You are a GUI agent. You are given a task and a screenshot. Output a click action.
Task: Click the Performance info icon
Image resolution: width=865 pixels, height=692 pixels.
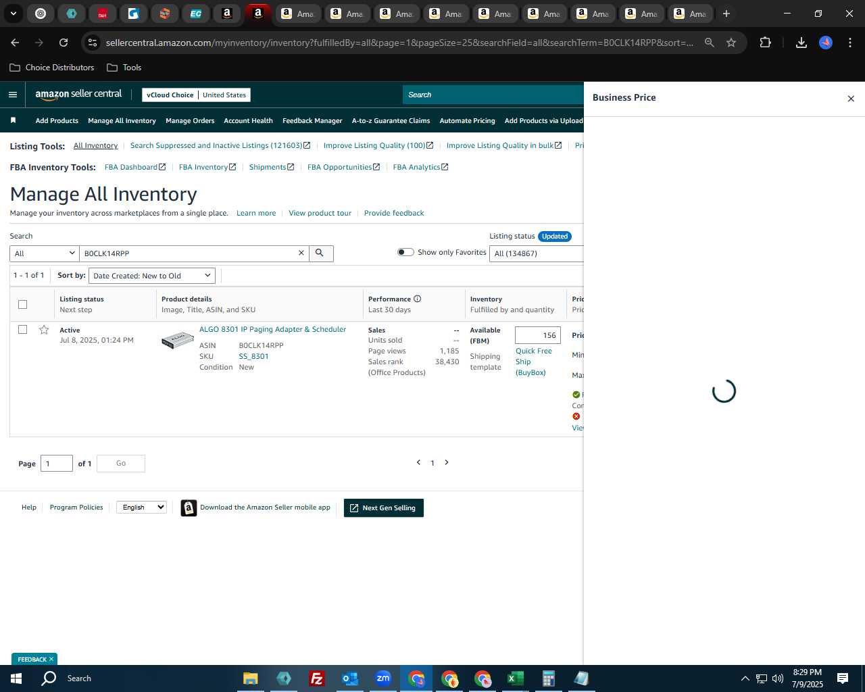[418, 299]
